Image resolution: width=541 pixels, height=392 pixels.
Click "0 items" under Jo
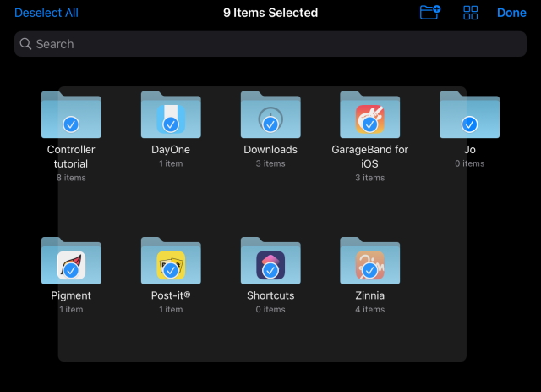point(470,163)
